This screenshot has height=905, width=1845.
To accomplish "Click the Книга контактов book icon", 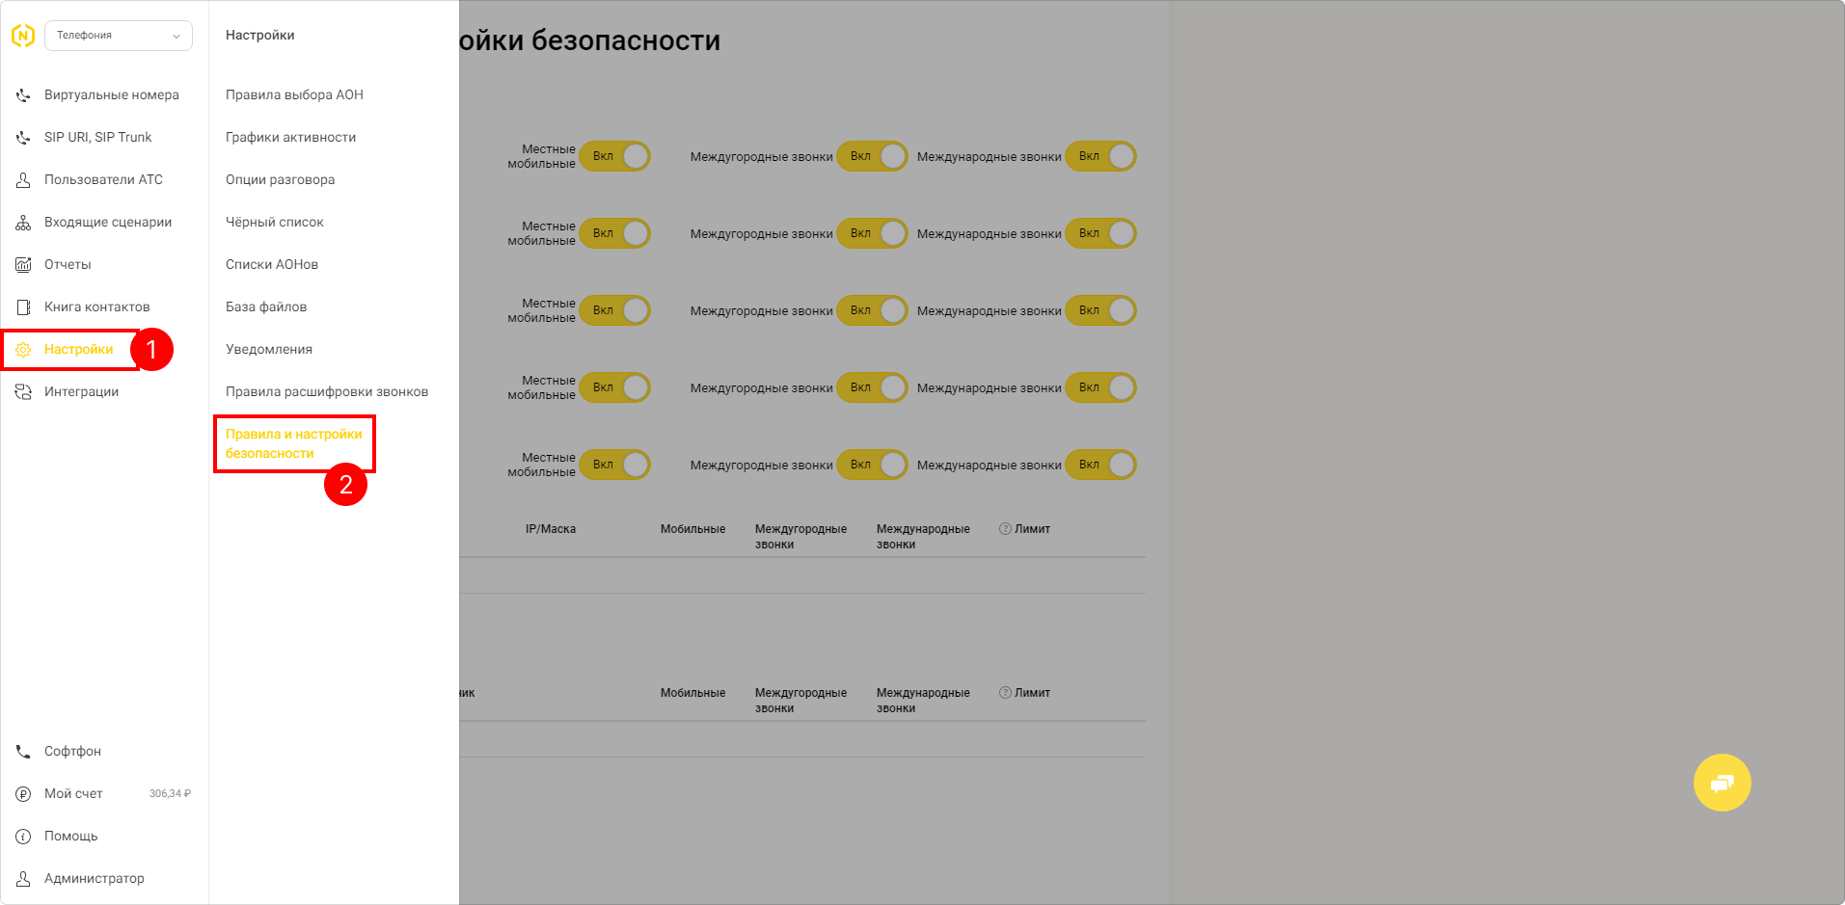I will pos(23,306).
